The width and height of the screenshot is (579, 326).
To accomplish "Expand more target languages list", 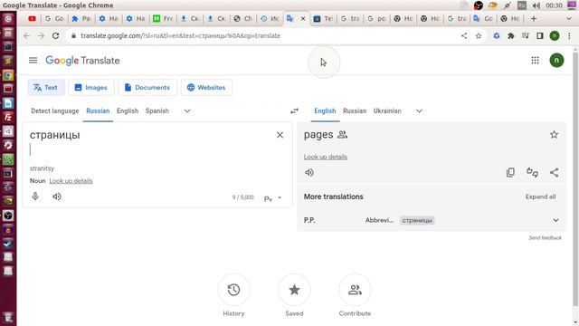I will point(419,110).
